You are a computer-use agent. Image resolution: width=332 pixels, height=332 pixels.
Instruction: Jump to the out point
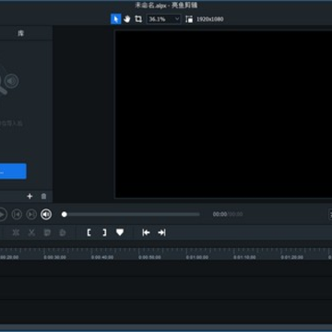click(161, 232)
